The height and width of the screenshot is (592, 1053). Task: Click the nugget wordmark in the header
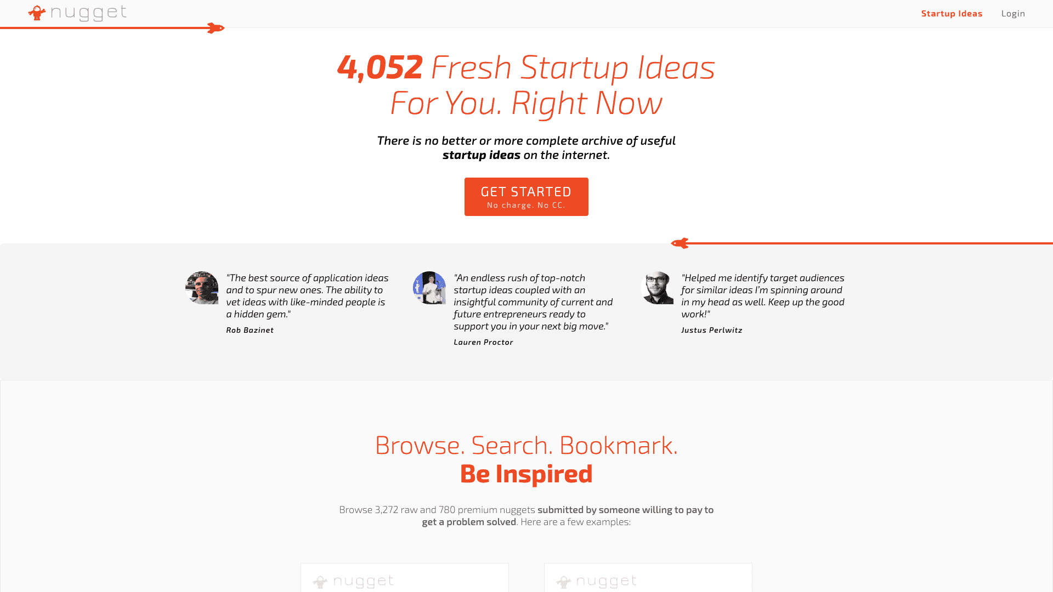pyautogui.click(x=88, y=13)
